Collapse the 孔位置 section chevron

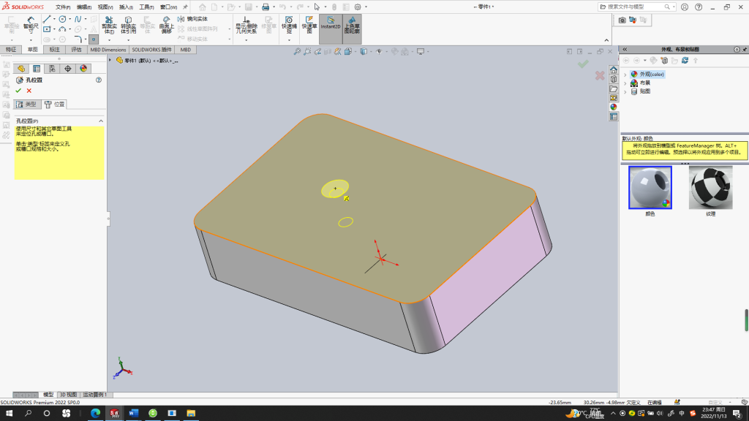[x=101, y=121]
